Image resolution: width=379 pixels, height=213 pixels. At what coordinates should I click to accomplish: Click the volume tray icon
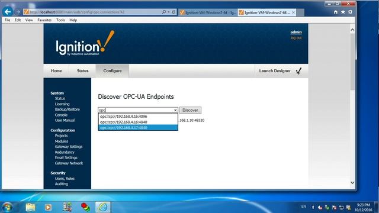tap(320, 208)
